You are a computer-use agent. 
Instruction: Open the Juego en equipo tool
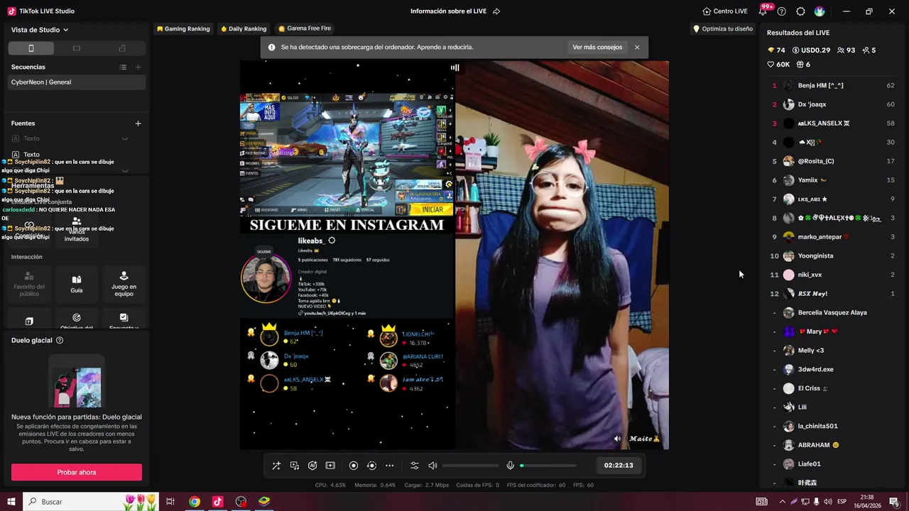click(x=124, y=284)
